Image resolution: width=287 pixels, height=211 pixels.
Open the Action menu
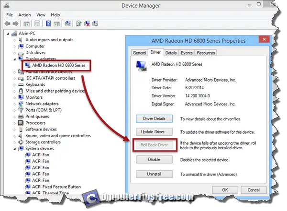click(x=24, y=15)
